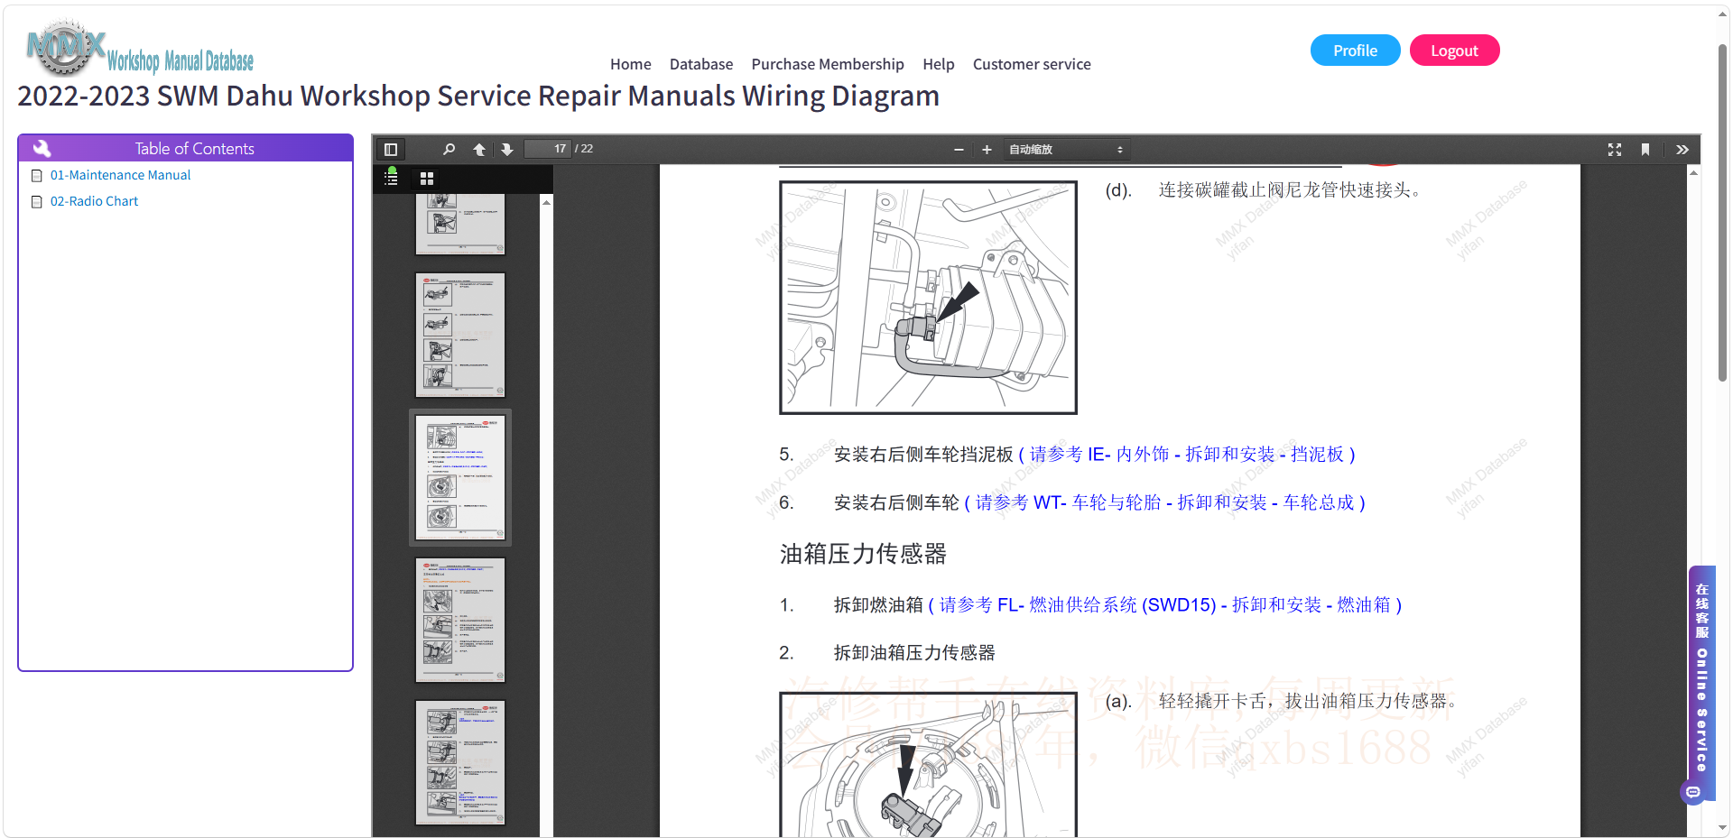The height and width of the screenshot is (838, 1733).
Task: Follow the link 请参考 WT- 车轮与轮胎 - 拆卸和安装 - 车轮总成
Action: tap(1164, 502)
